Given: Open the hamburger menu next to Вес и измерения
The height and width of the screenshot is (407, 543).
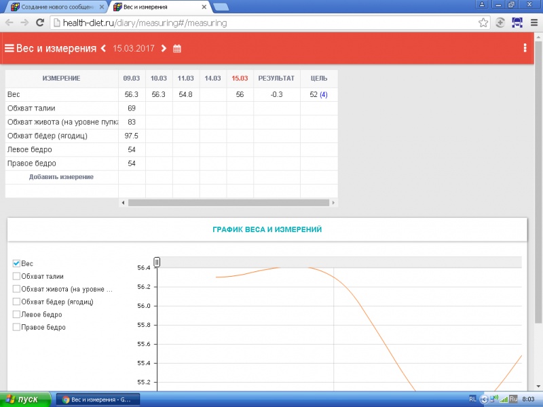Looking at the screenshot, I should 10,48.
